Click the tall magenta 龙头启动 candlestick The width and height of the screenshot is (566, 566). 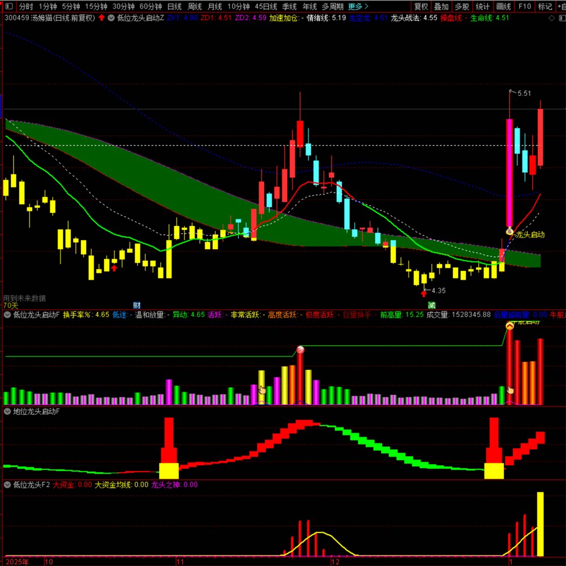(x=509, y=173)
